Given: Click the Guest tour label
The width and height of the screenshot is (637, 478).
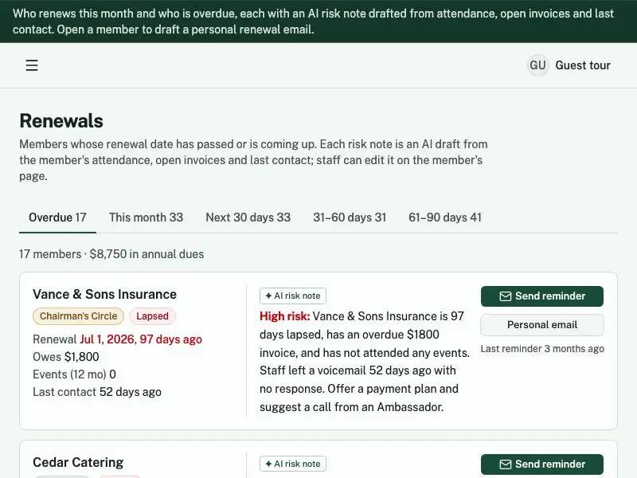Looking at the screenshot, I should [x=583, y=65].
